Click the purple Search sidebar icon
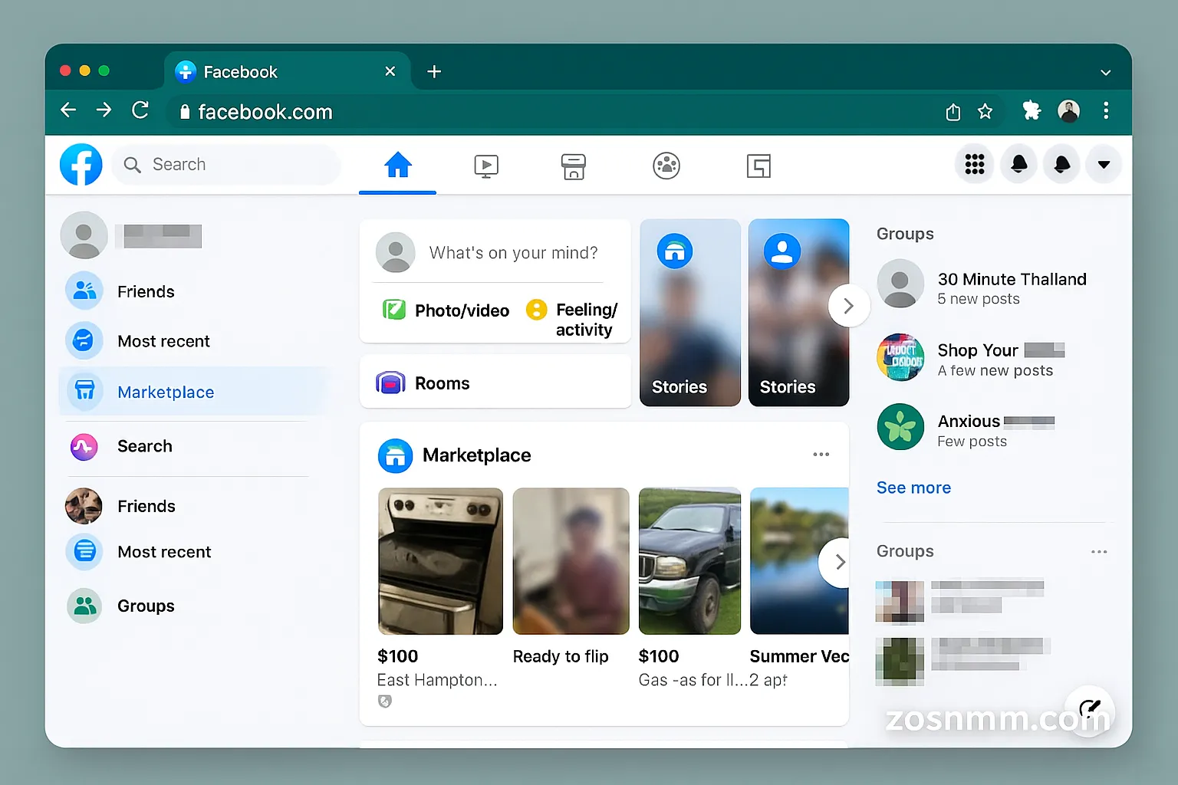 84,446
